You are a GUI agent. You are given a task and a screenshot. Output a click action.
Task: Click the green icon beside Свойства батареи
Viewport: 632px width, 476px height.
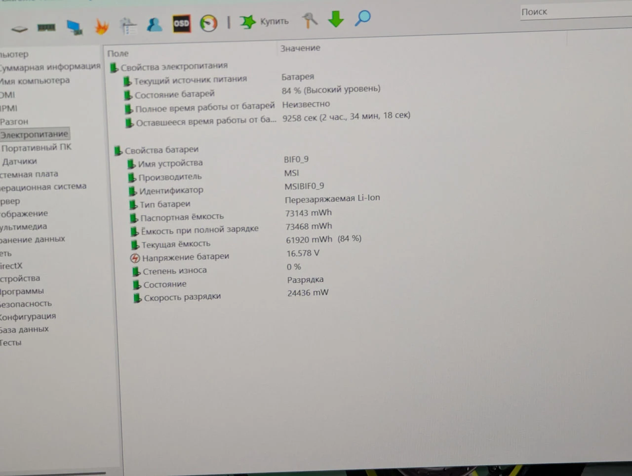118,151
